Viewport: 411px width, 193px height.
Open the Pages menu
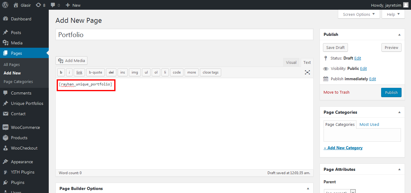tap(16, 53)
